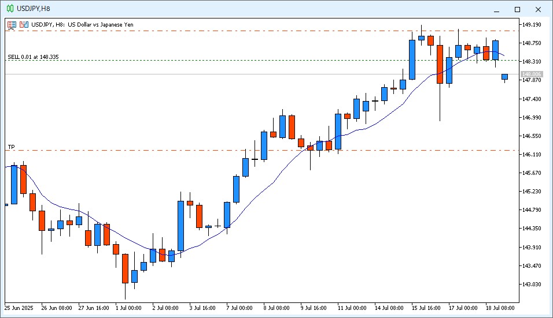Click the green candlestick icon in title bar

10,9
